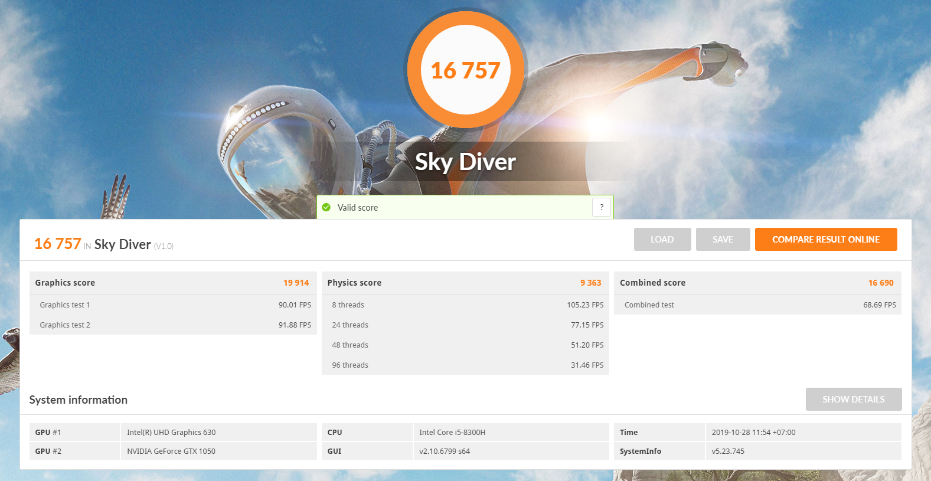Click the NVIDIA GeForce GTX 1050 entry
Screen dimensions: 931x481
(171, 451)
